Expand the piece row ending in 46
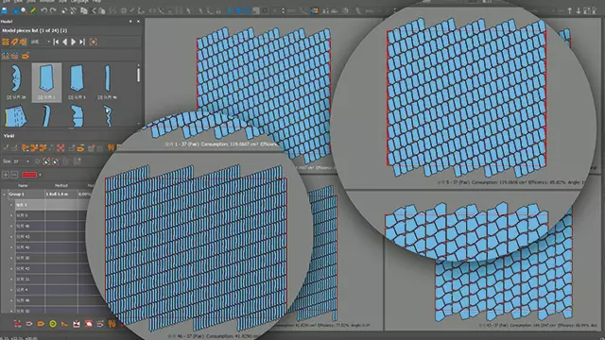The height and width of the screenshot is (340, 605). (x=11, y=227)
